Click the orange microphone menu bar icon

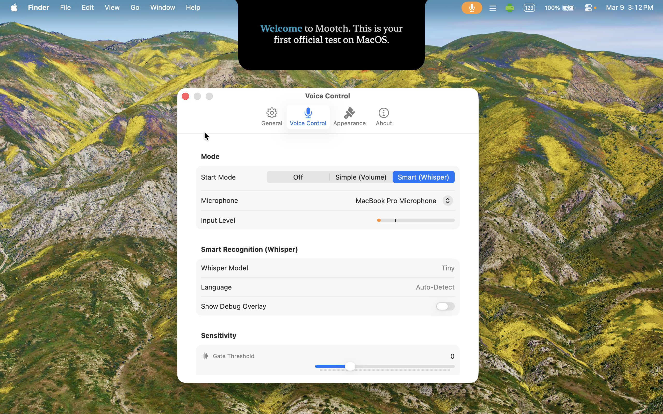coord(472,8)
